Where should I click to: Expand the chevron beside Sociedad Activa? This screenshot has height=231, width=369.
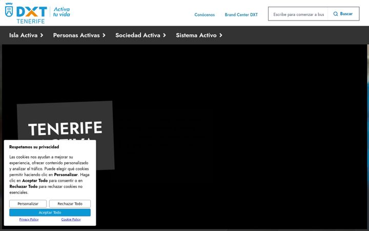coord(165,35)
